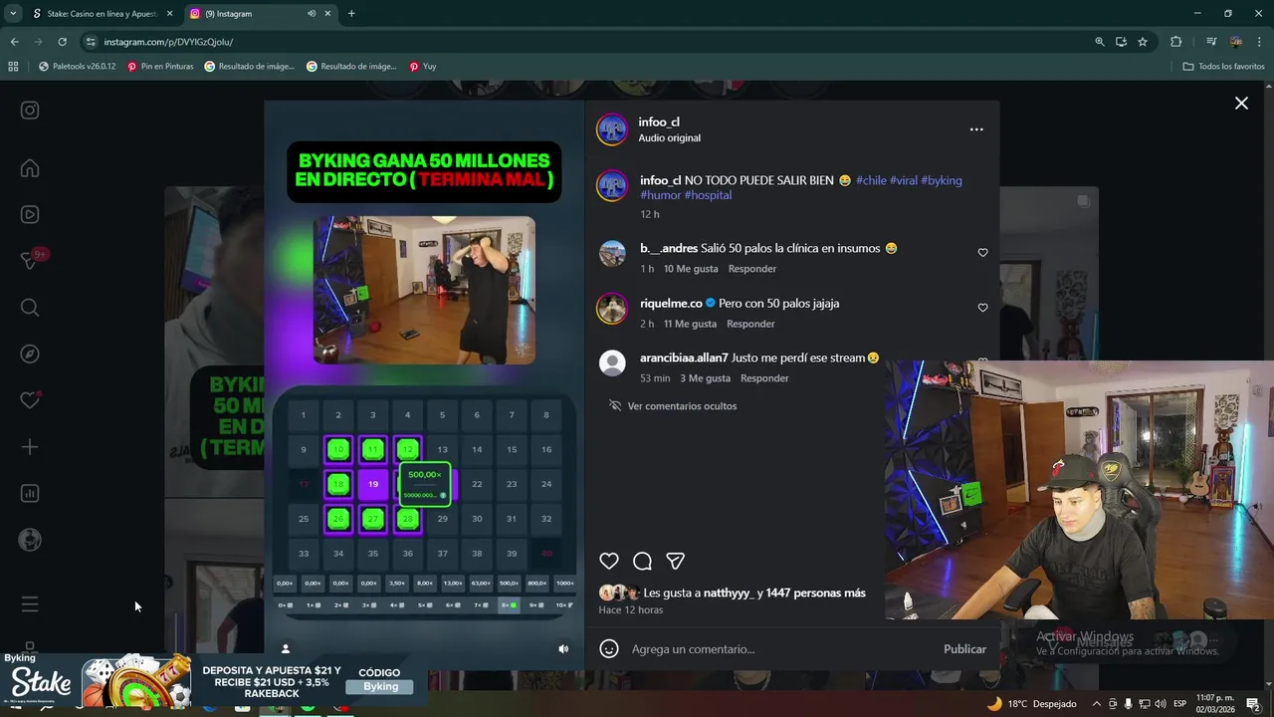
Task: Reply to riquelme.co's comment
Action: coord(750,324)
